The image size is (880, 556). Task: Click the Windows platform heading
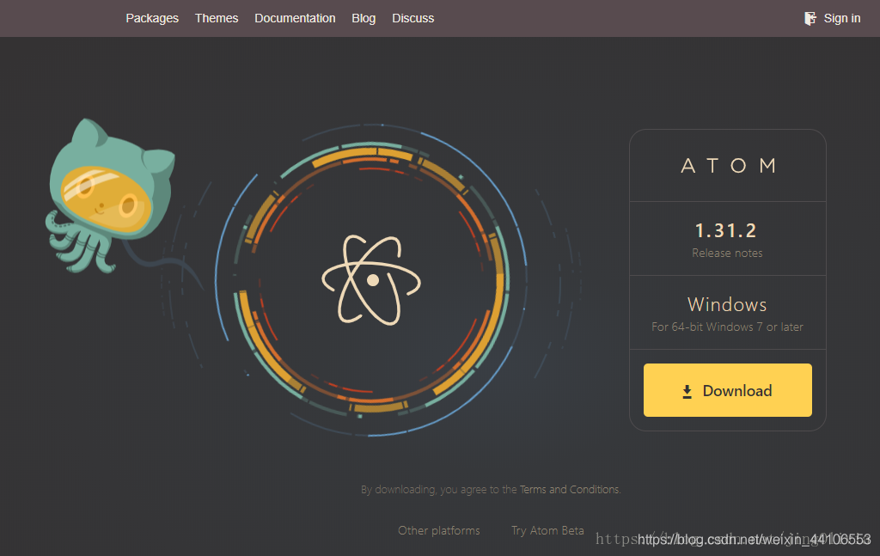727,304
